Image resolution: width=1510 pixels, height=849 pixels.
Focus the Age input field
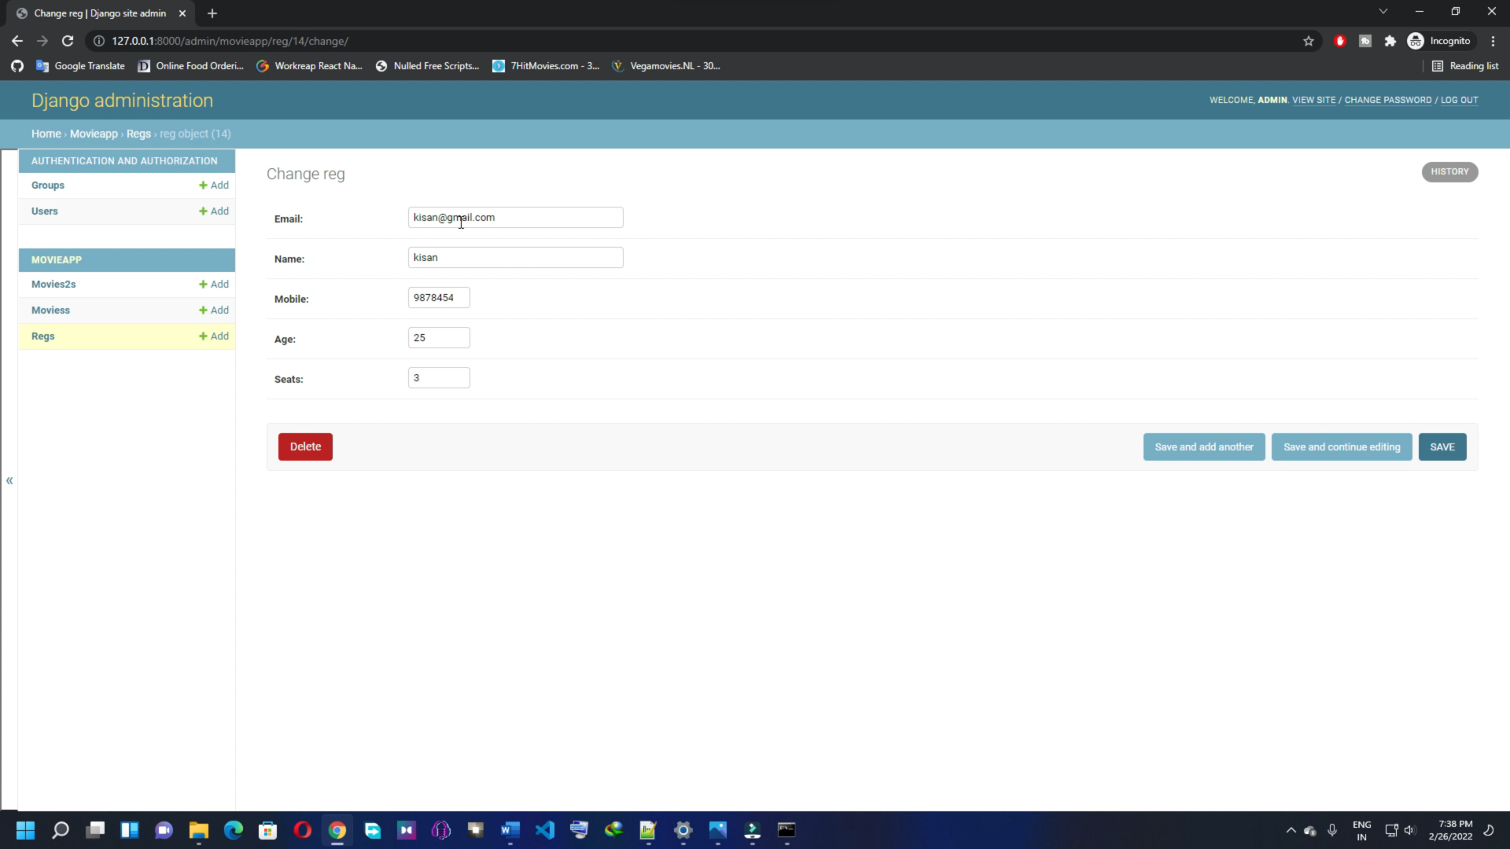[439, 338]
